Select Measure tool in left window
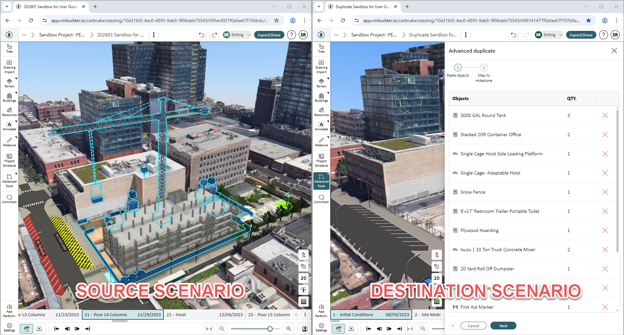Viewport: 624px width, 335px height. 9,142
